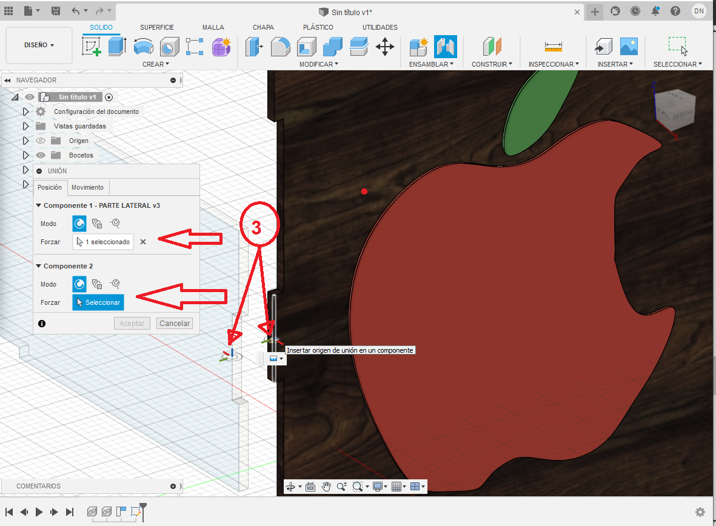Screen dimensions: 716x526
Task: Open the Help question mark
Action: point(675,11)
